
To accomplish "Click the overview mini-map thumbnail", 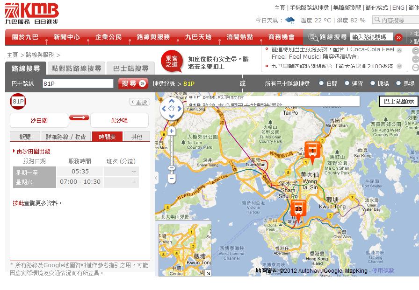I will [185, 250].
